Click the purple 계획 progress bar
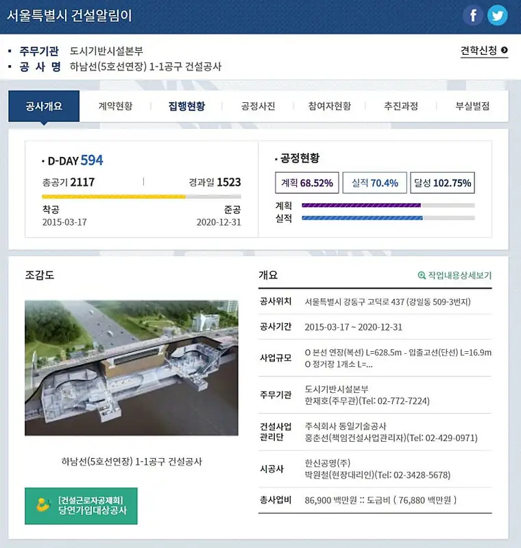521x548 pixels. [x=388, y=206]
